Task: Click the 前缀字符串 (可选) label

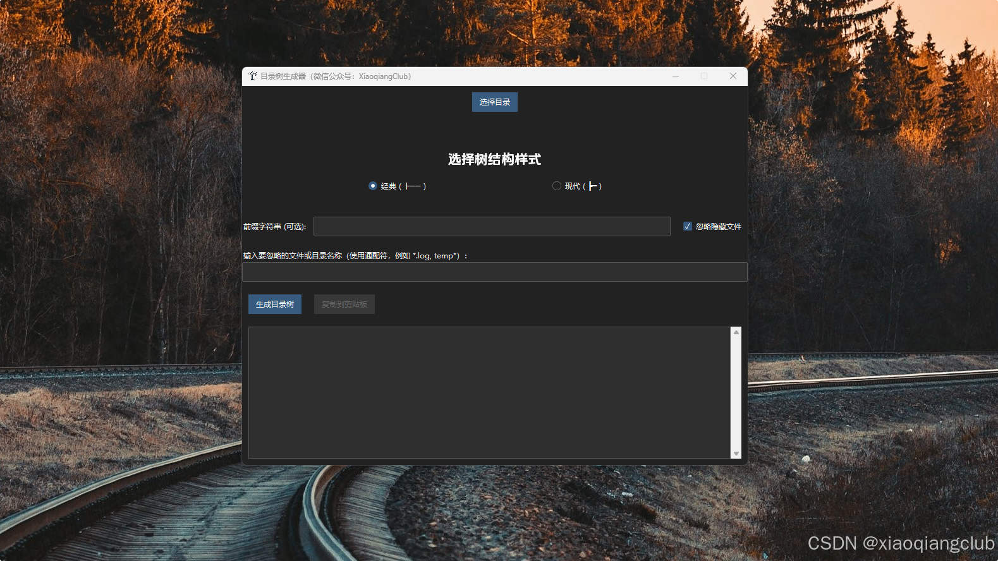Action: [275, 227]
